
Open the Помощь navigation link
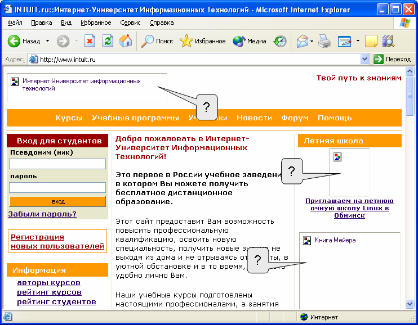click(x=335, y=118)
